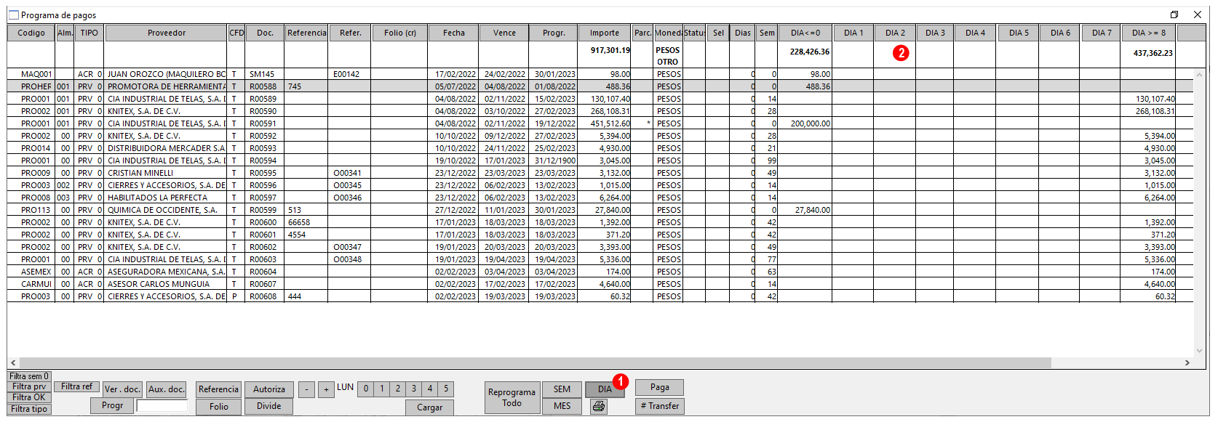Click the Folio button
Image resolution: width=1218 pixels, height=422 pixels.
[219, 407]
